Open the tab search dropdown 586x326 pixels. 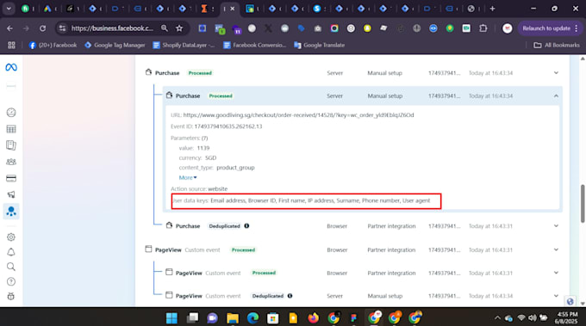(x=9, y=9)
